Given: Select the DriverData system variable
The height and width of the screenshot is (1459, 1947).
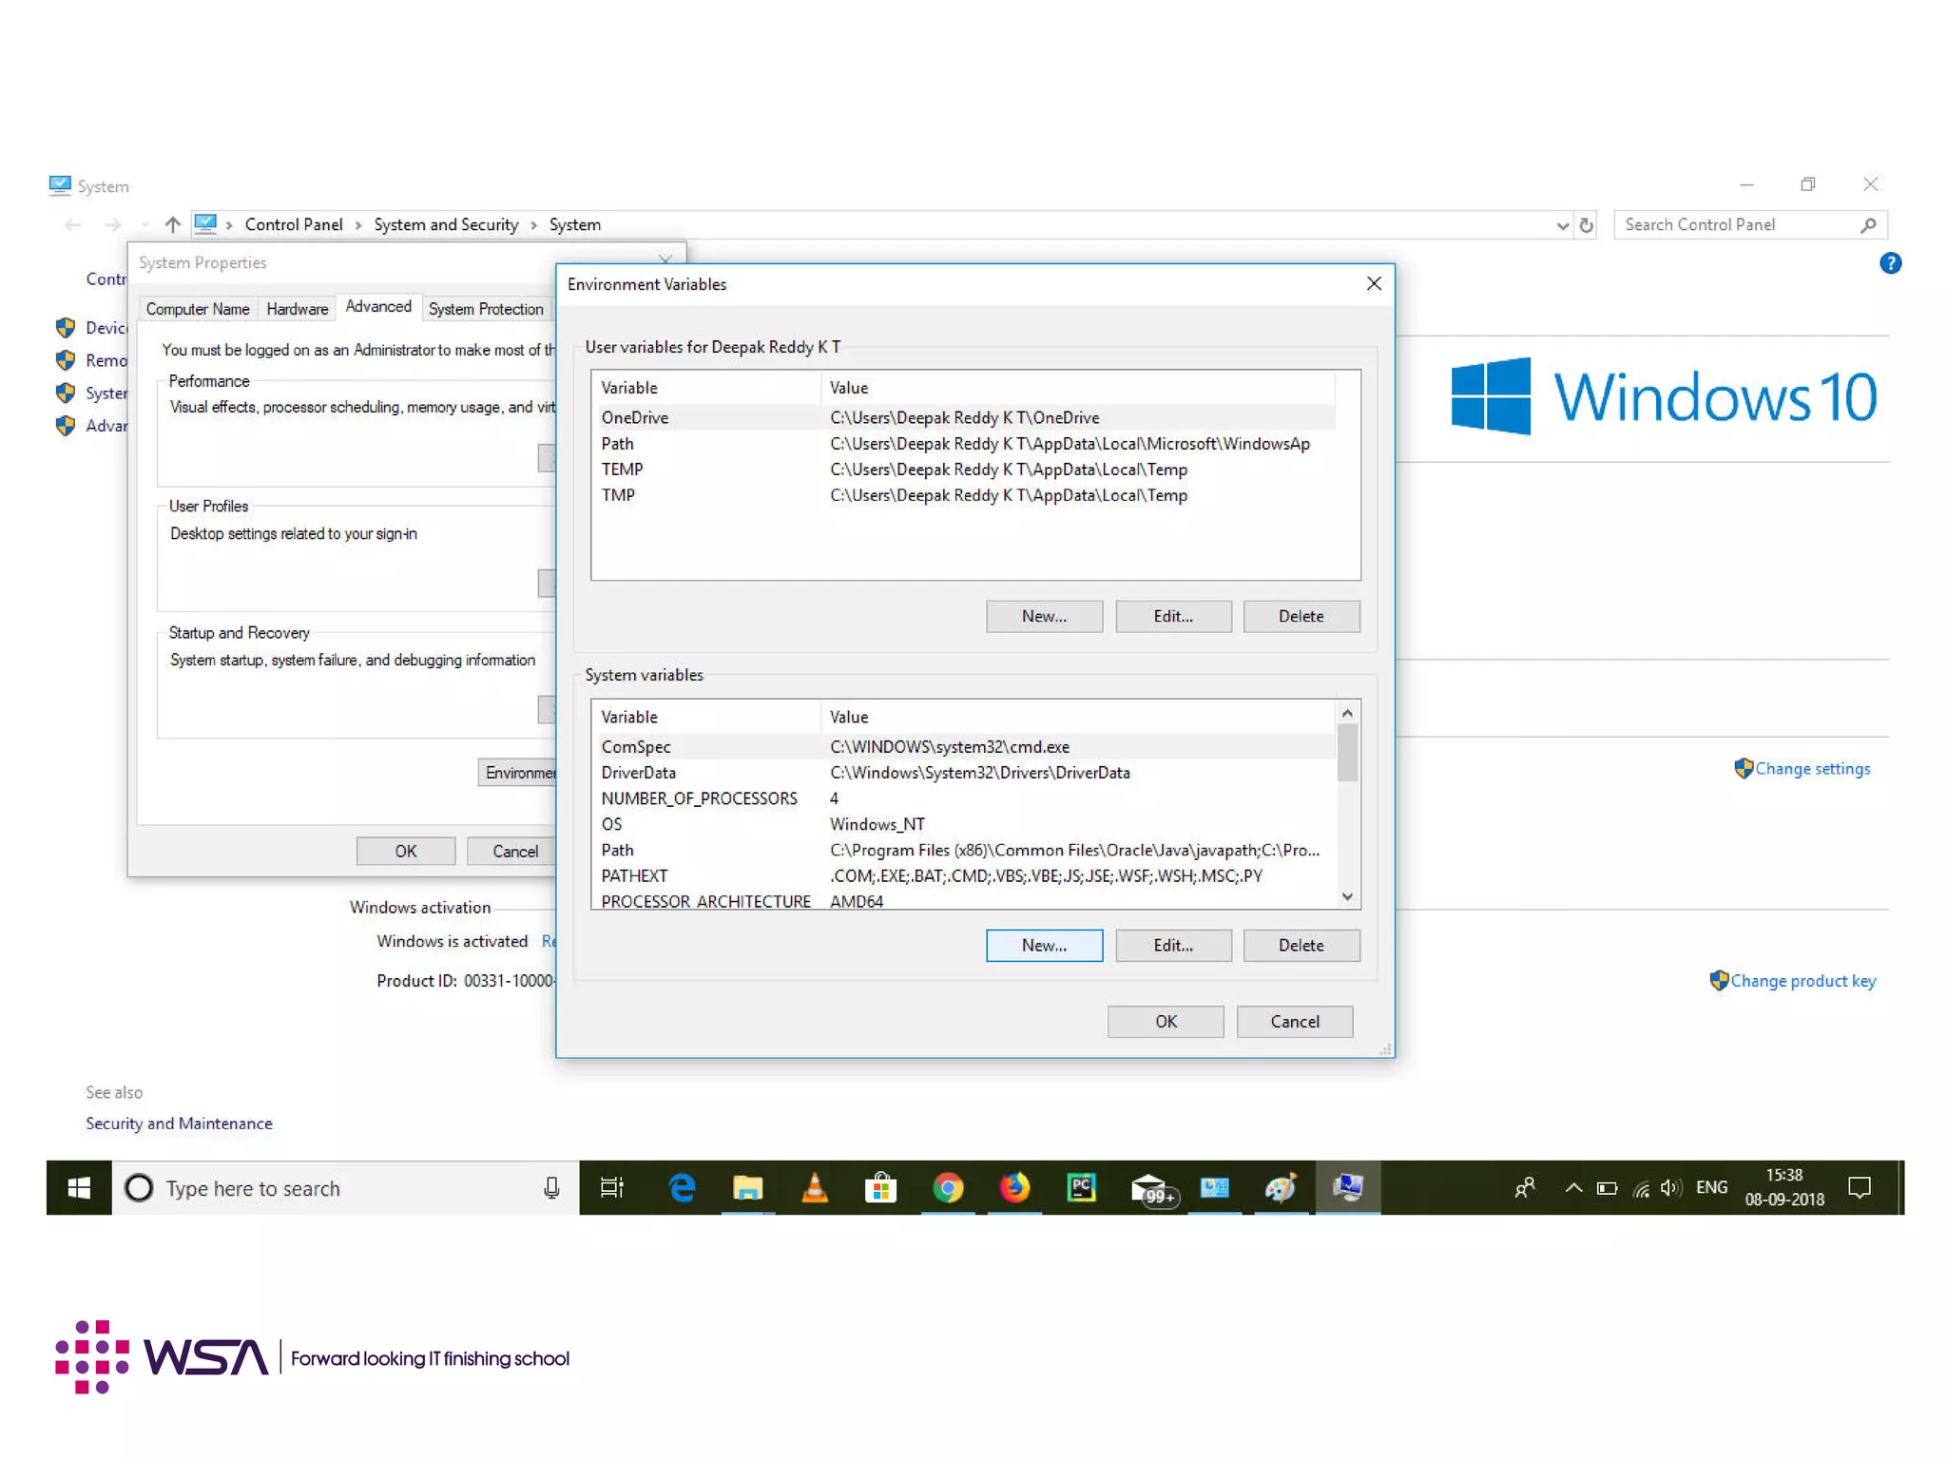Looking at the screenshot, I should [964, 772].
